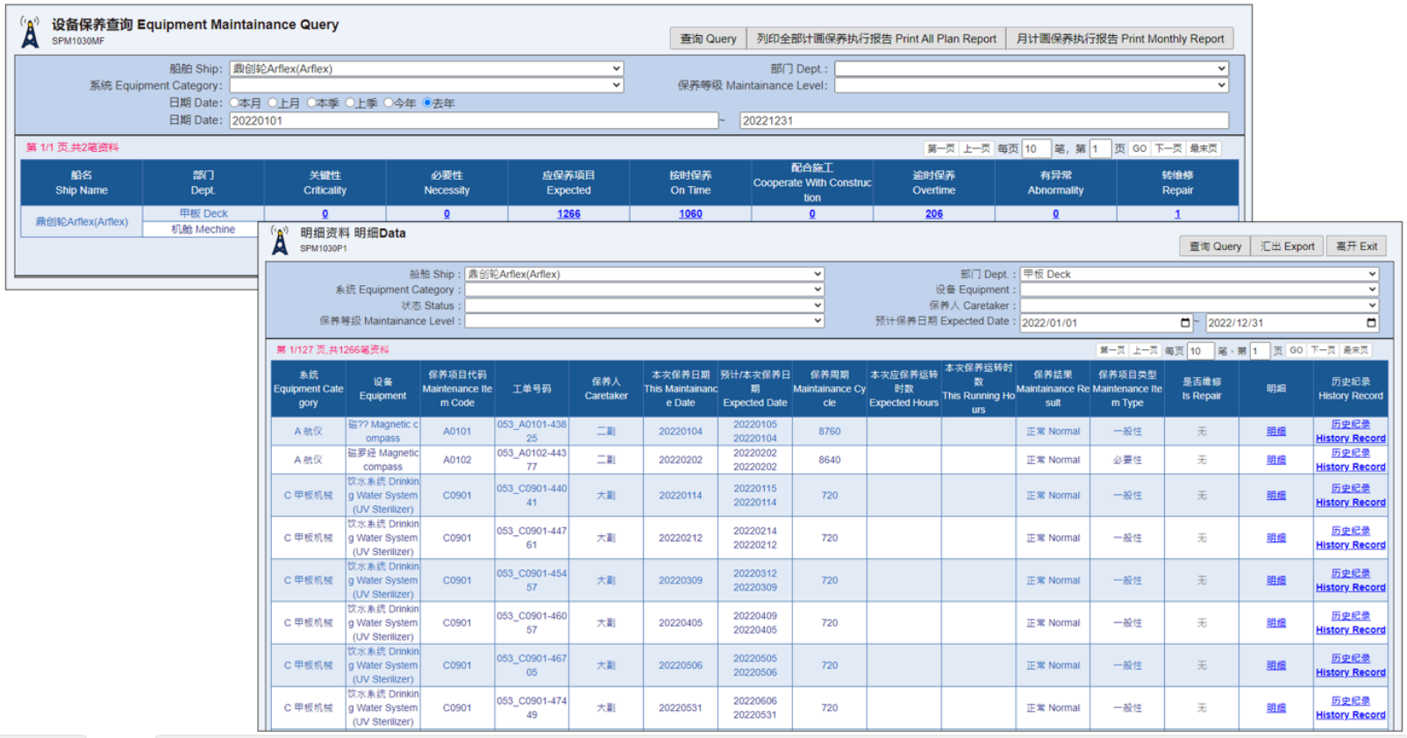The width and height of the screenshot is (1407, 738).
Task: Open History Record for row A0101
Action: [1350, 431]
